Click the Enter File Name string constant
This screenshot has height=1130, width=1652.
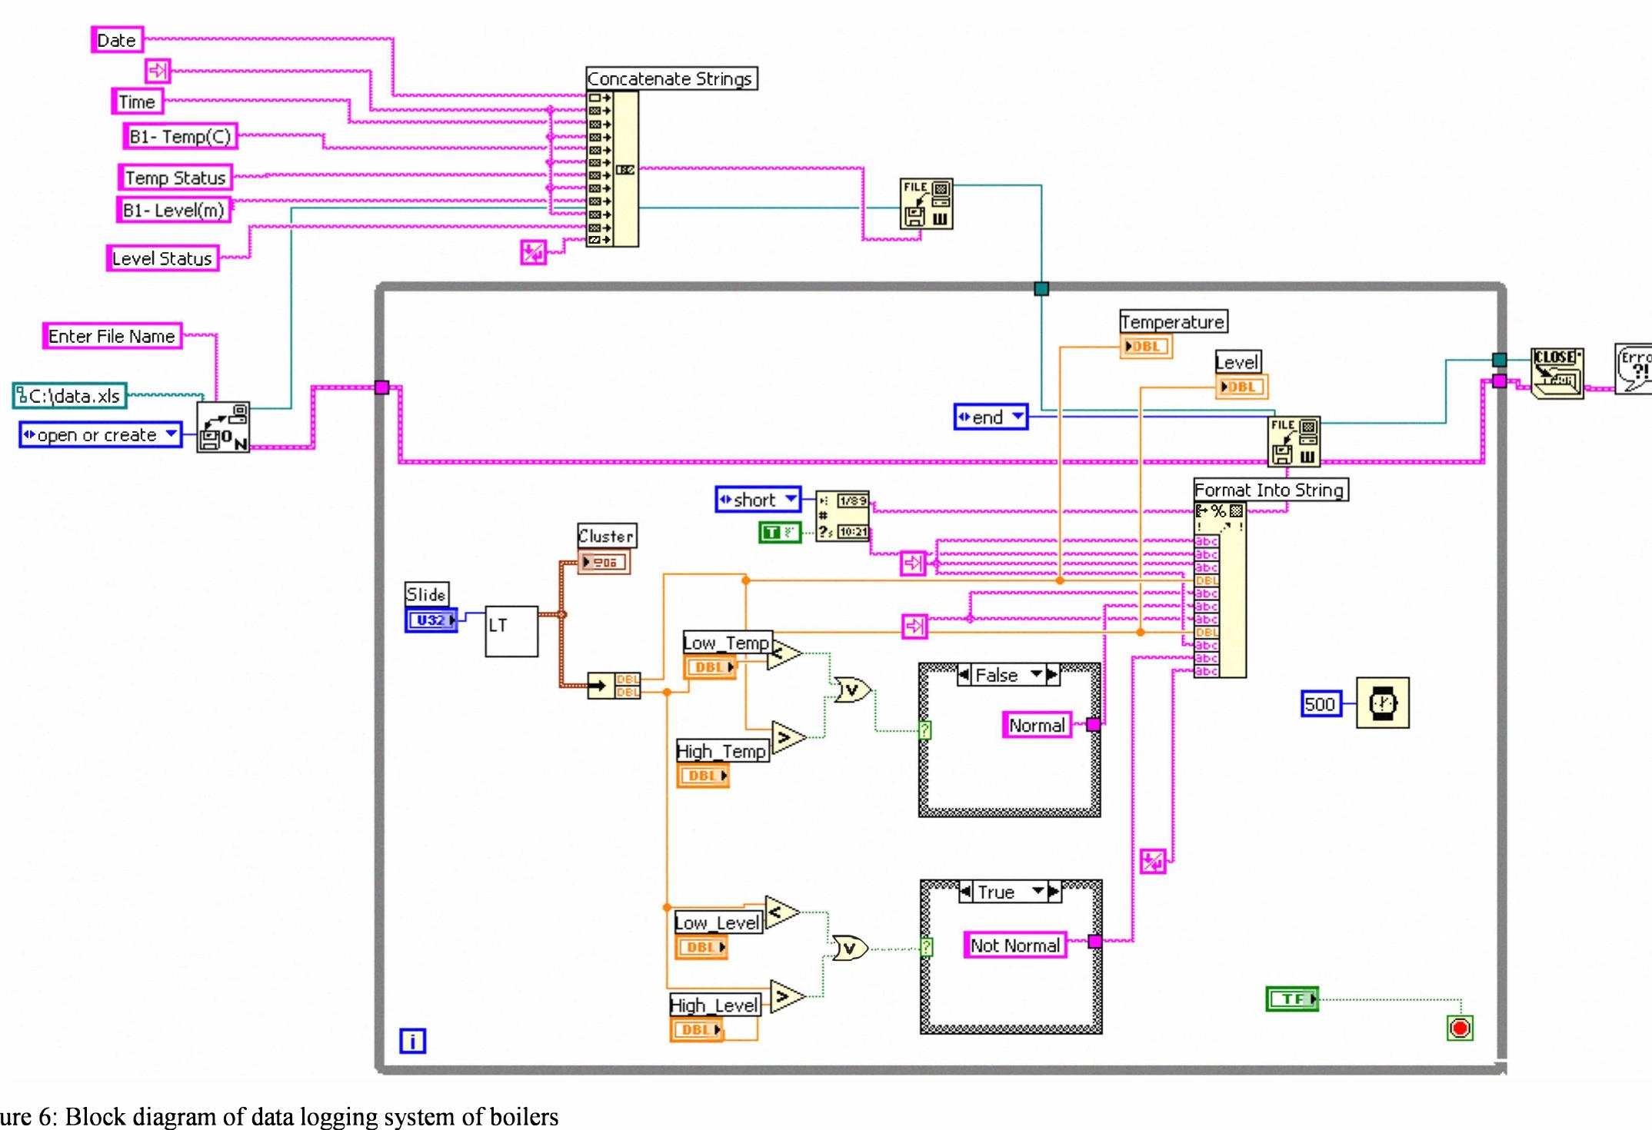(x=112, y=336)
